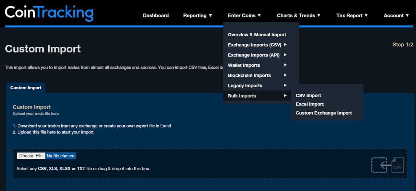Viewport: 416px width, 191px height.
Task: Open the Enter Coins dropdown
Action: [x=244, y=15]
